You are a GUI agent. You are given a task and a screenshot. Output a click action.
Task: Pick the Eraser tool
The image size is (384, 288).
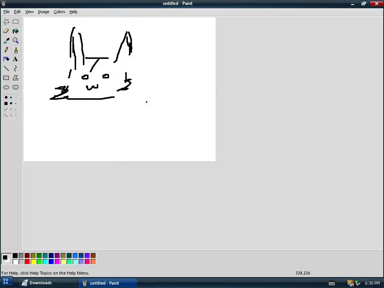pos(6,31)
